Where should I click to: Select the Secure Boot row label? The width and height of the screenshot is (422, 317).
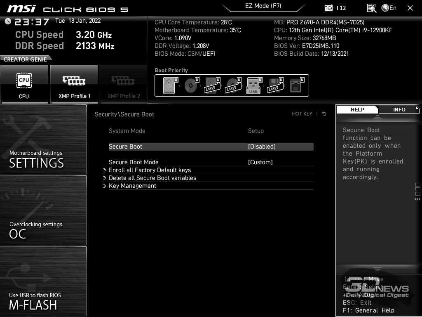click(x=125, y=147)
